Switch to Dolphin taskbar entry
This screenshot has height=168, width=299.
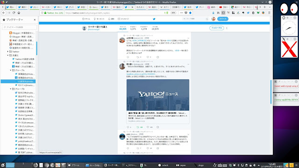click(93, 165)
